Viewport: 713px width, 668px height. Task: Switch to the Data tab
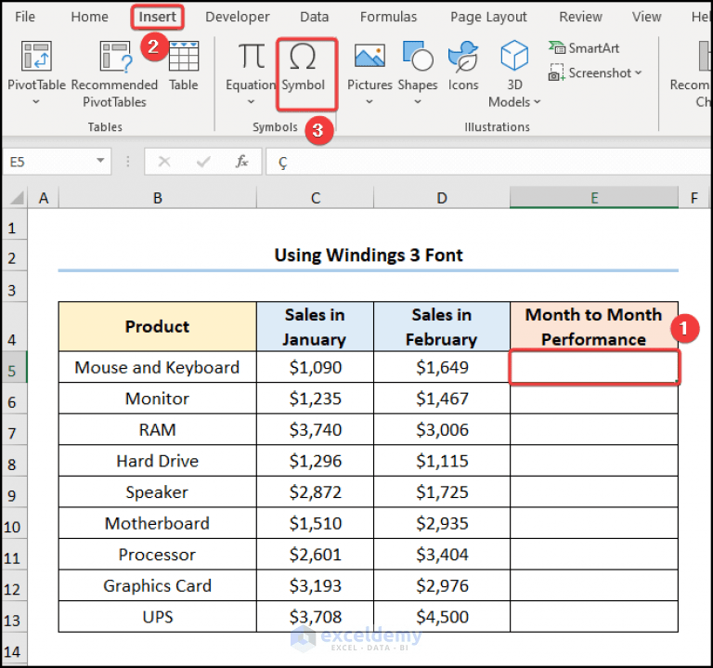[x=314, y=17]
